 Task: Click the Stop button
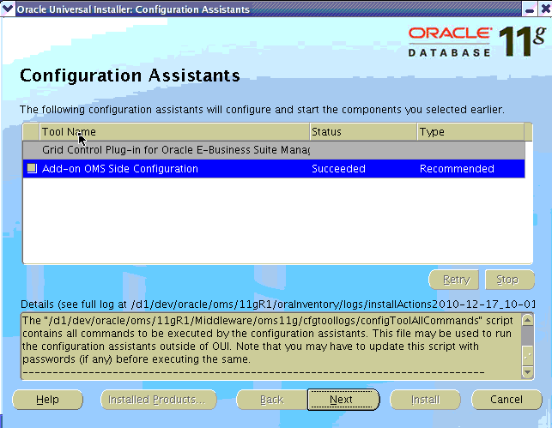[x=510, y=280]
